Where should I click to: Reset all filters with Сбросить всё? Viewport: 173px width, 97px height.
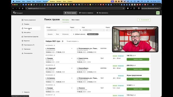click(x=93, y=34)
